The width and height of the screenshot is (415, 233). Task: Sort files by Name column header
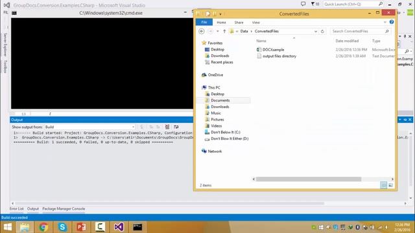click(x=261, y=41)
